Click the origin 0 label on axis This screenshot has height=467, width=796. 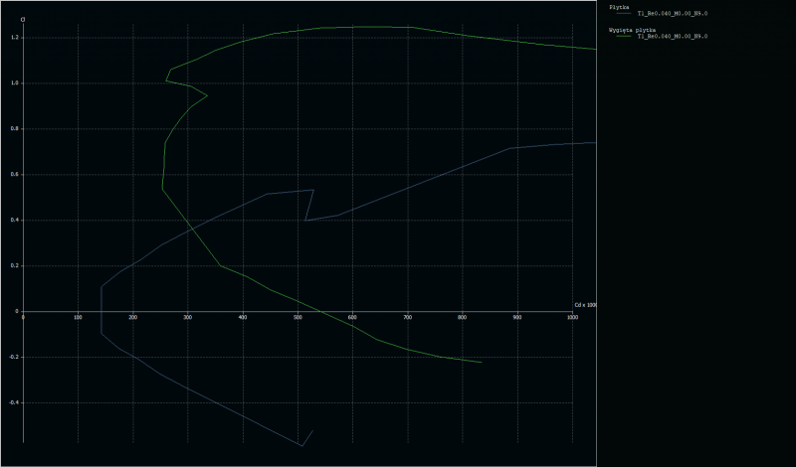[23, 318]
